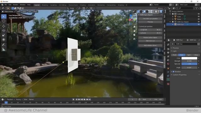Image resolution: width=201 pixels, height=113 pixels.
Task: Open the Render menu
Action: (x=15, y=5)
